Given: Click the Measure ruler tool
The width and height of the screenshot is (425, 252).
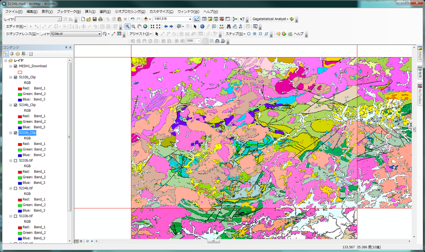Looking at the screenshot, I should click(x=221, y=26).
